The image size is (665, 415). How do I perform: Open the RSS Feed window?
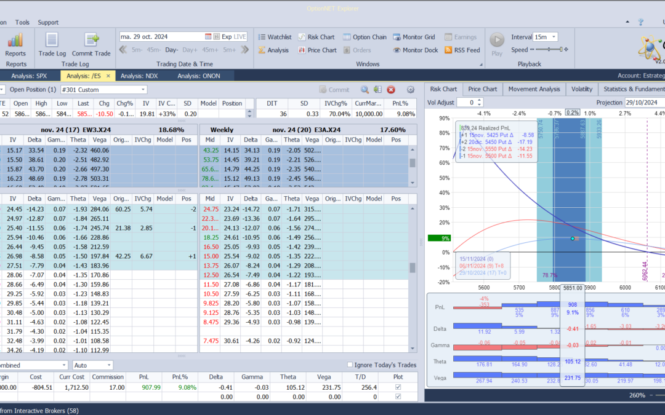462,50
